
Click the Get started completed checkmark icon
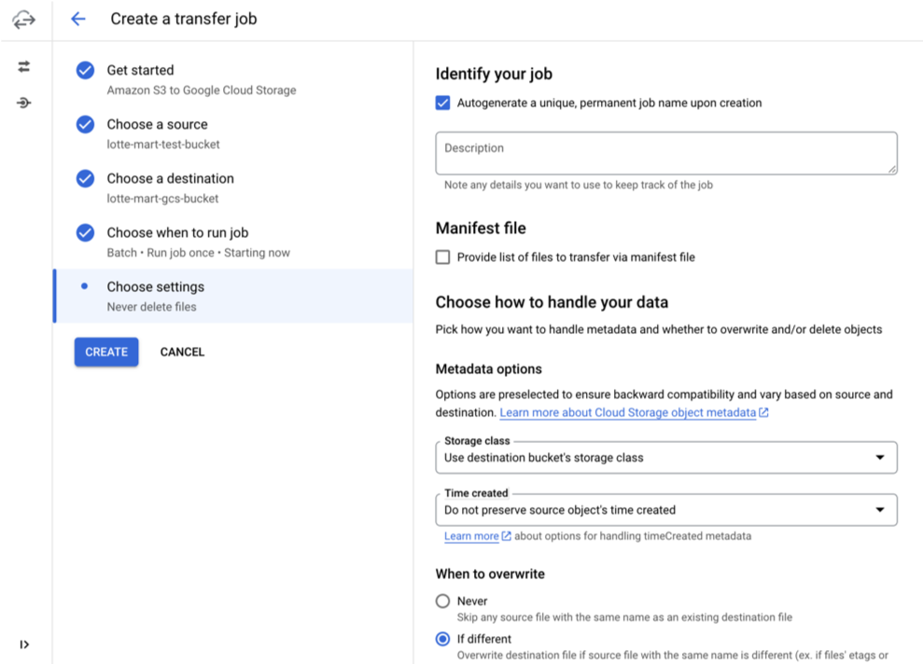coord(85,71)
